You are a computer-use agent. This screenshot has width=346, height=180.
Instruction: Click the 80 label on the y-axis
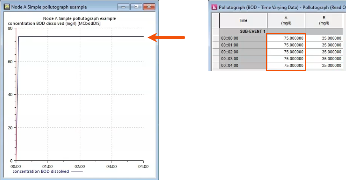coord(10,28)
